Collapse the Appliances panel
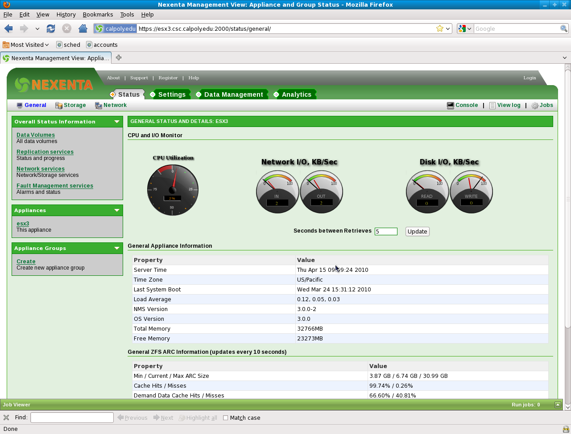The image size is (571, 434). click(x=117, y=210)
